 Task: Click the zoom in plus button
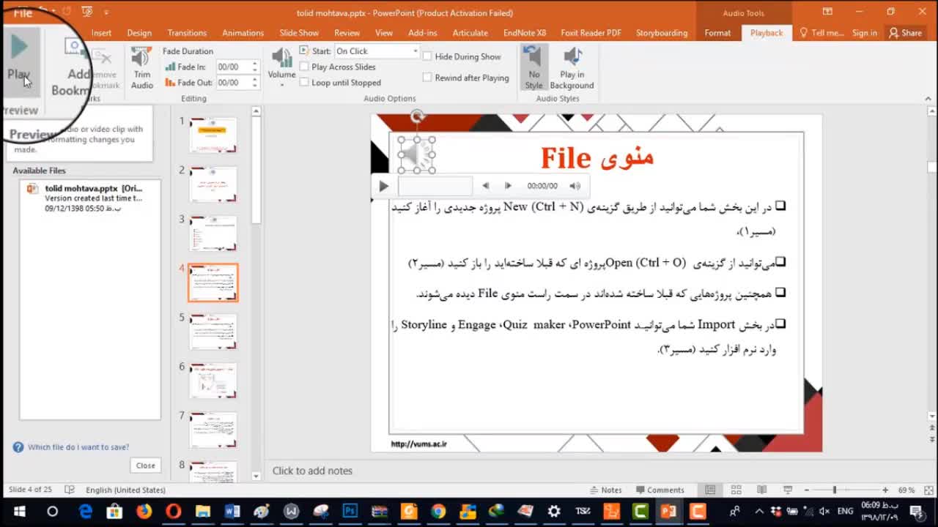[x=885, y=490]
